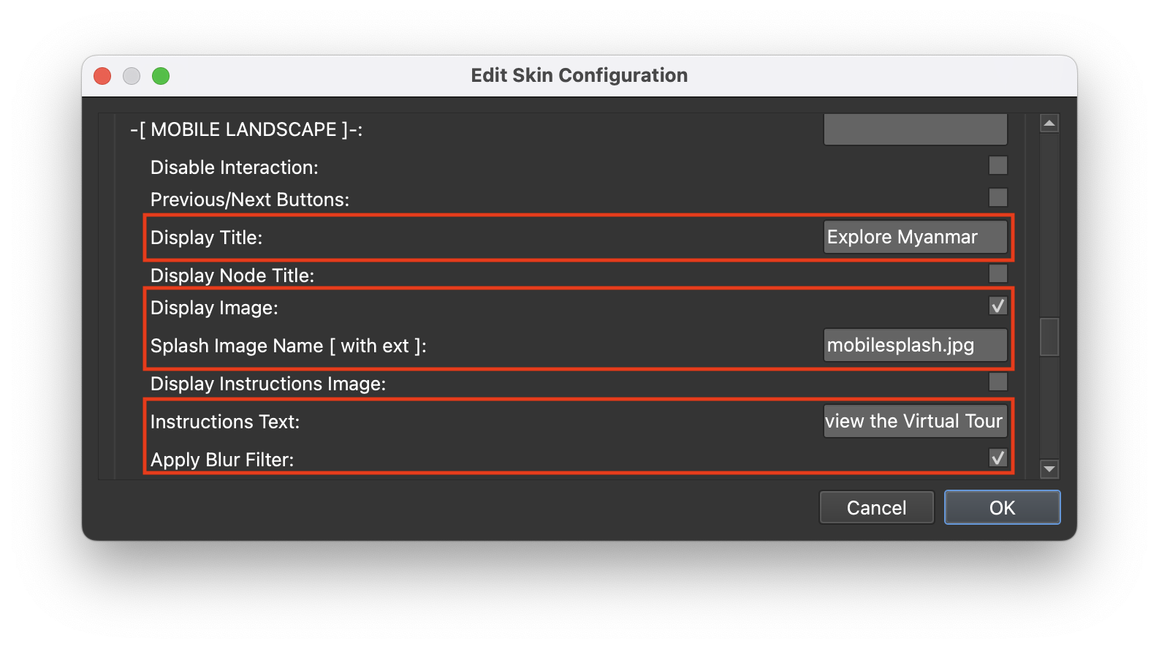This screenshot has height=649, width=1159.
Task: Enable the Display Node Title checkbox
Action: 997,273
